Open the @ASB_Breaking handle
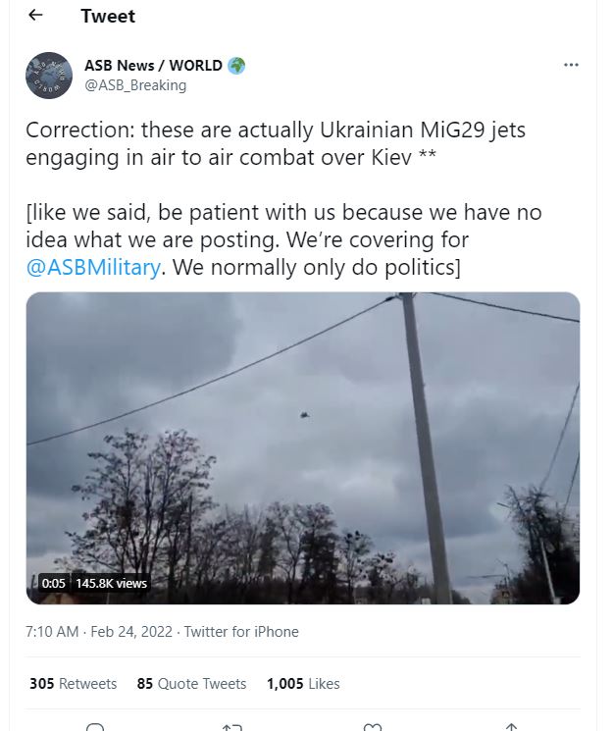The height and width of the screenshot is (731, 613). [x=135, y=84]
